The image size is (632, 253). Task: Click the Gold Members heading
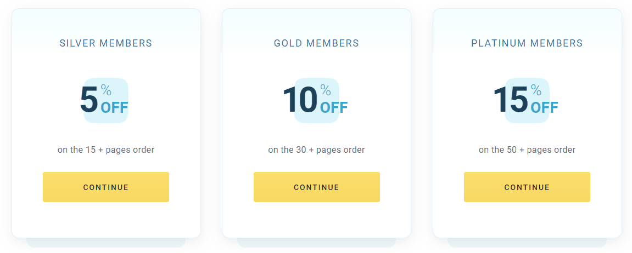(316, 43)
